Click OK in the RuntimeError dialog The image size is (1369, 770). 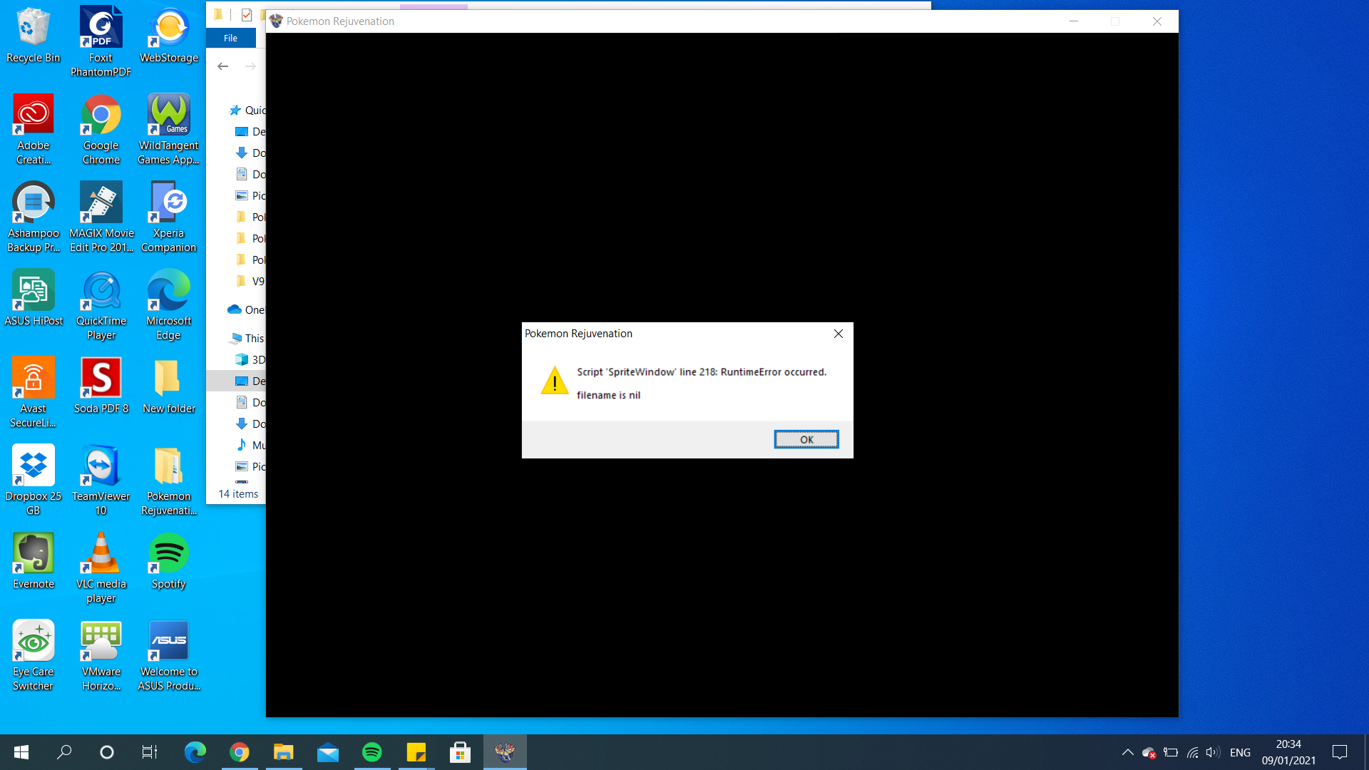click(x=806, y=439)
